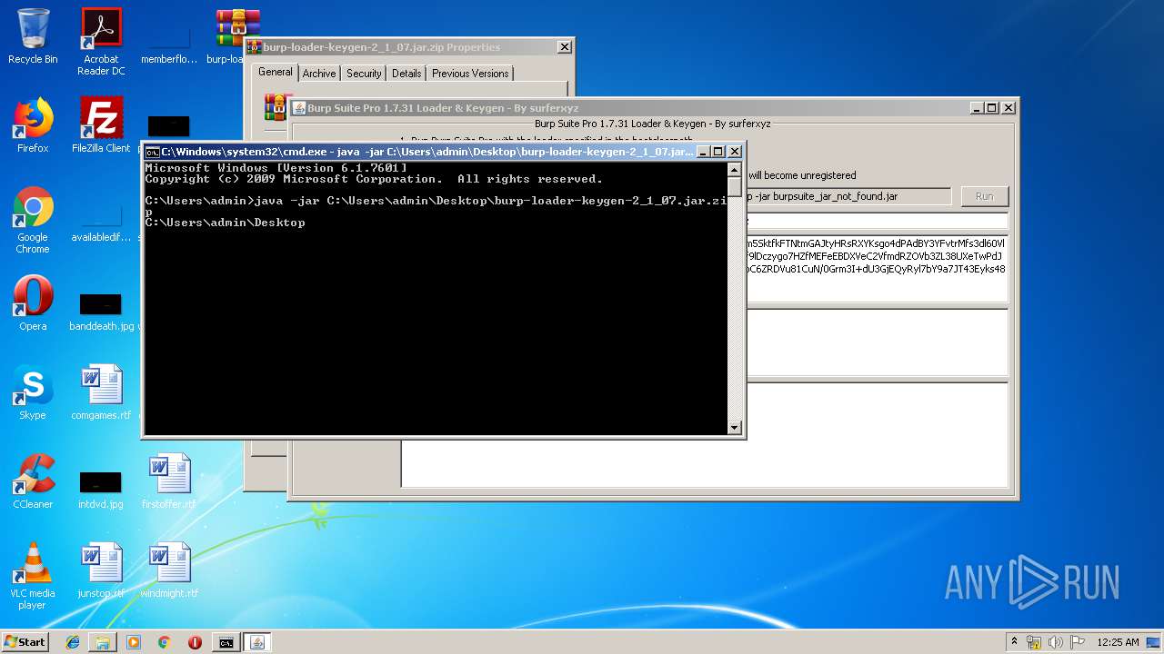This screenshot has height=654, width=1164.
Task: Click the Java icon in the Keygen title bar
Action: (x=298, y=107)
